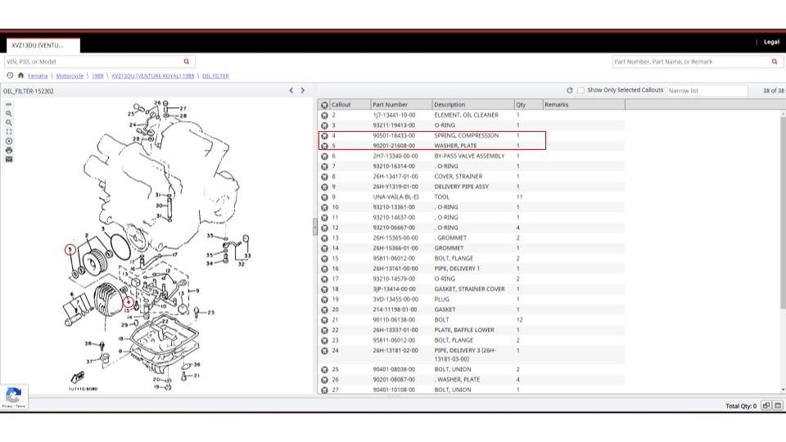Enable Show Only Selected Callouts checkbox
The height and width of the screenshot is (442, 786).
(x=581, y=90)
